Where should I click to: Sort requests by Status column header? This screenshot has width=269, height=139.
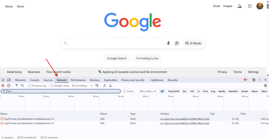[x=114, y=114]
